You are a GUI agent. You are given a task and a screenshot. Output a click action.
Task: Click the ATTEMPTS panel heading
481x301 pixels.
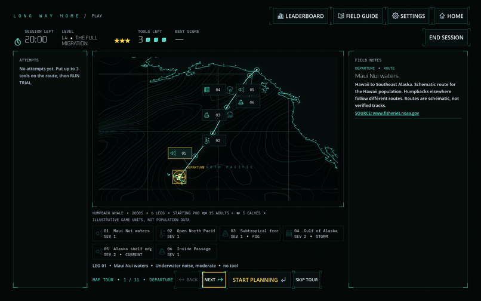29,60
